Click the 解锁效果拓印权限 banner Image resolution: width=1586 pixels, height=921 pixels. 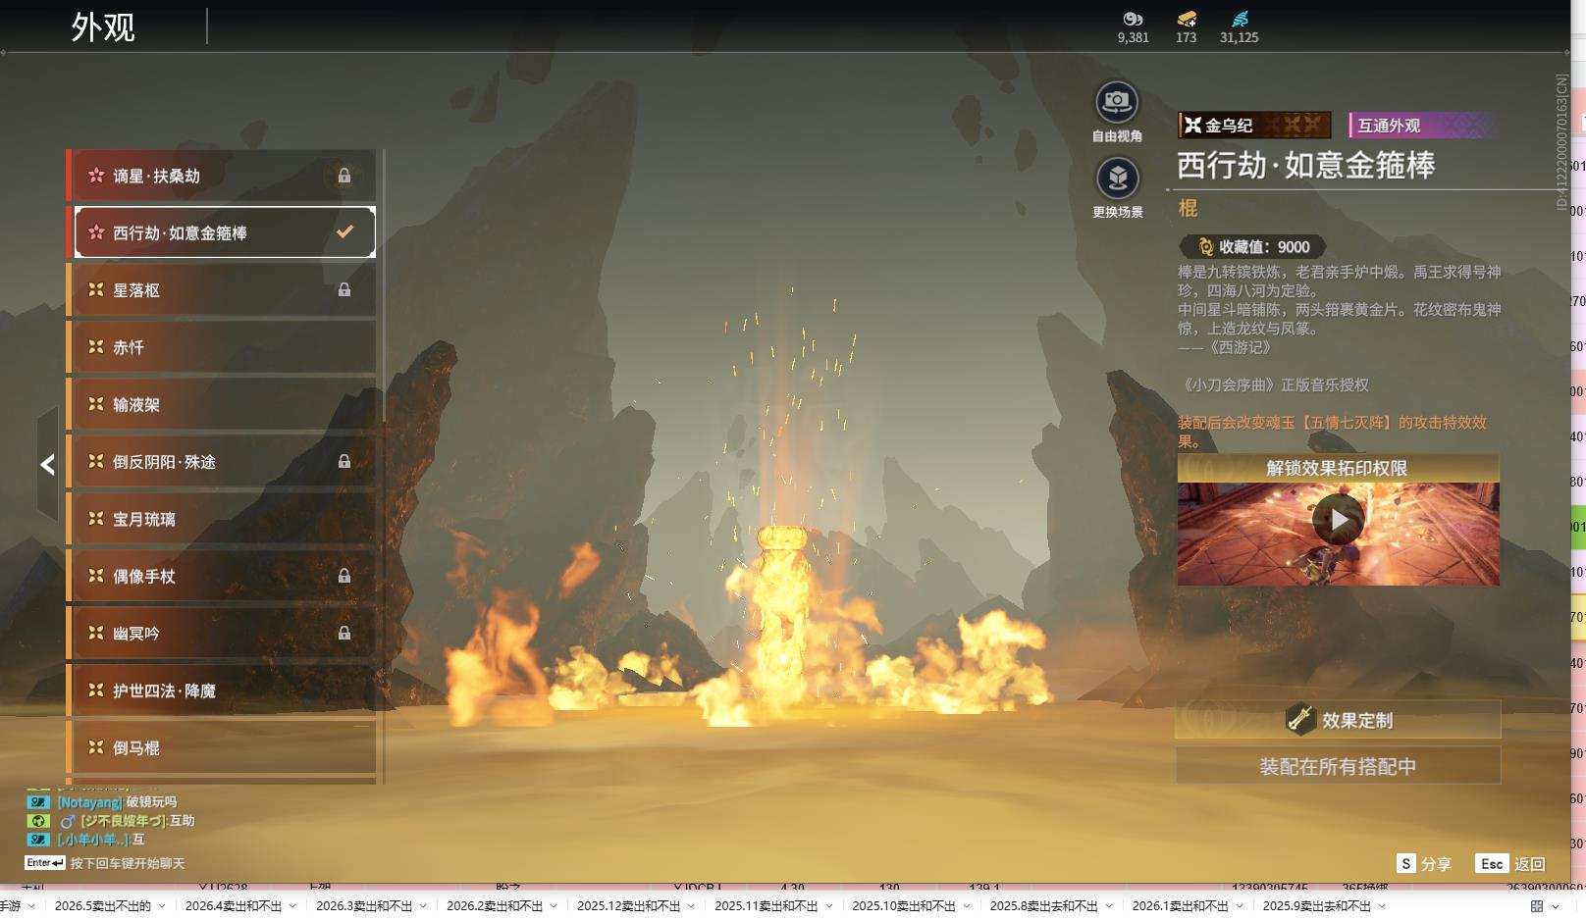click(1338, 468)
